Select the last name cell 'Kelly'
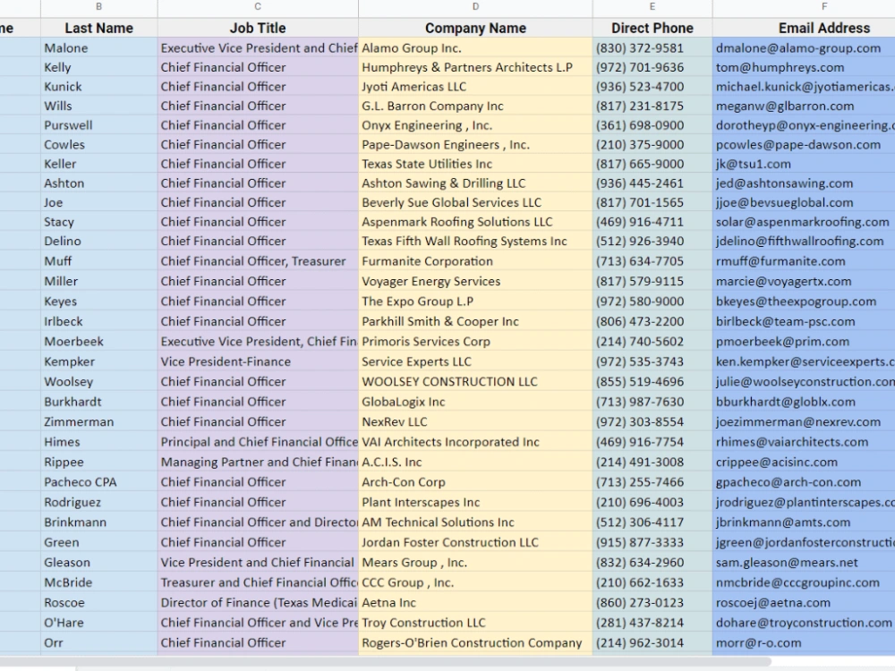Viewport: 895px width, 671px height. tap(98, 67)
